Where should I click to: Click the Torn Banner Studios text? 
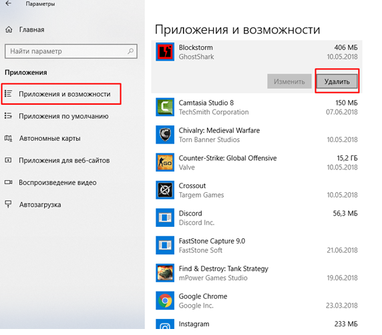[x=209, y=139]
